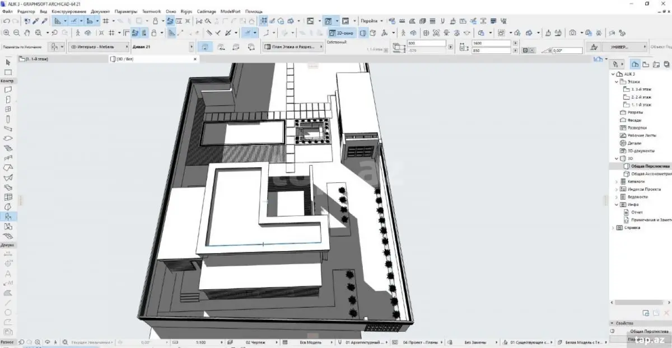The image size is (672, 348).
Task: Open the Project Map in Navigator
Action: click(x=635, y=64)
